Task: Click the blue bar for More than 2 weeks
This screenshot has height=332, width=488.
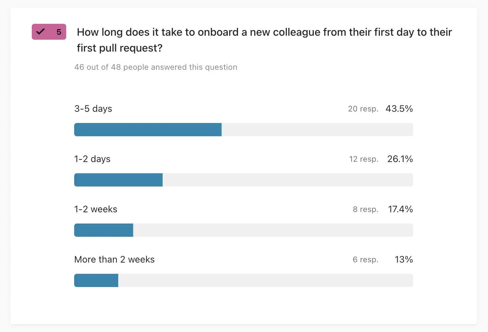Action: coord(96,280)
